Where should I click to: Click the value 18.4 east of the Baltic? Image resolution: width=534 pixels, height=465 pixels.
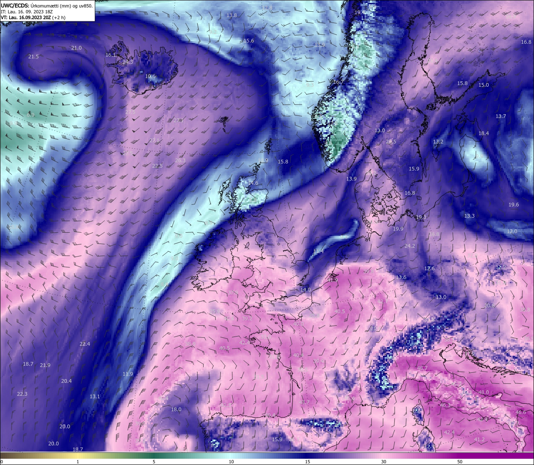(x=484, y=133)
